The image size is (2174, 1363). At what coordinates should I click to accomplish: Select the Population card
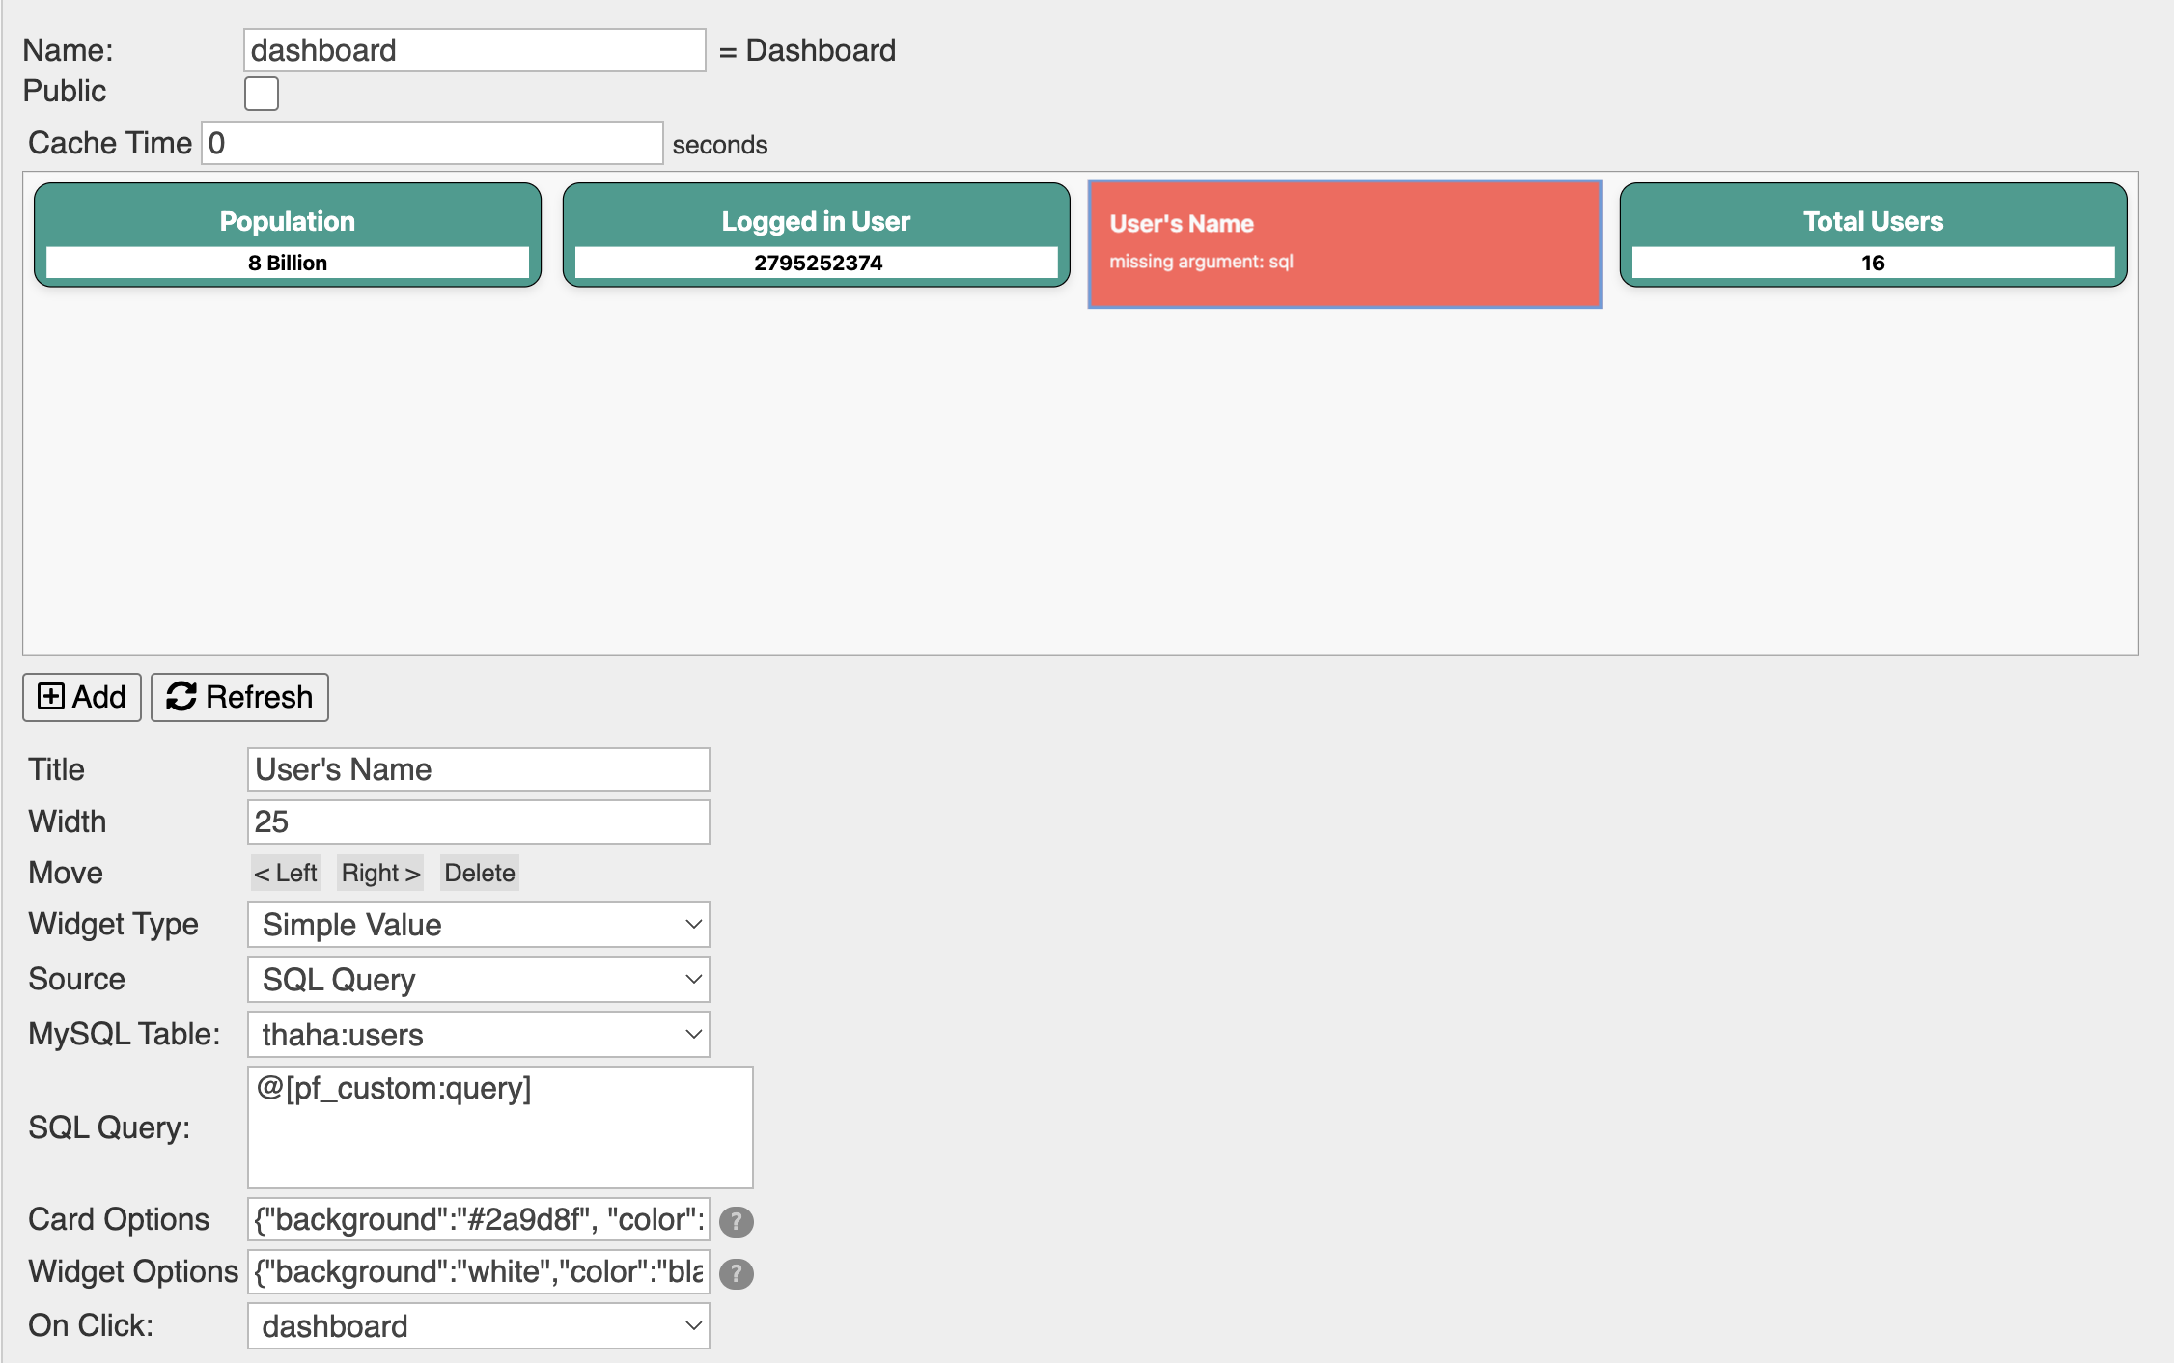pyautogui.click(x=288, y=236)
